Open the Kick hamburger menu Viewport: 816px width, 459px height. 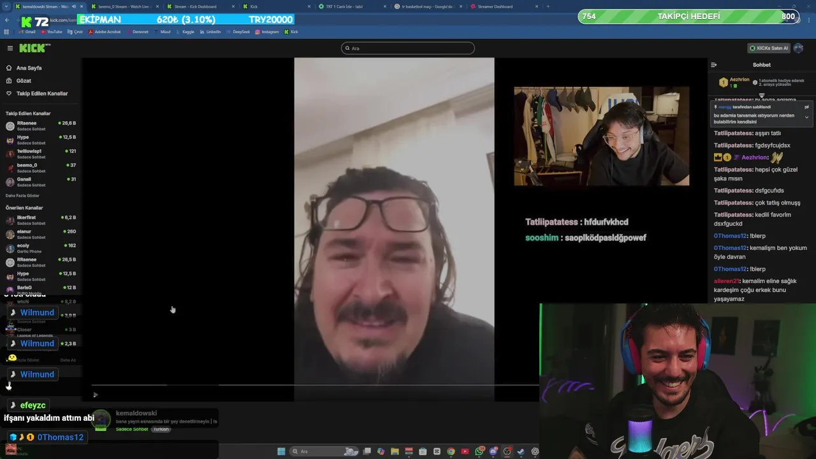click(x=10, y=48)
